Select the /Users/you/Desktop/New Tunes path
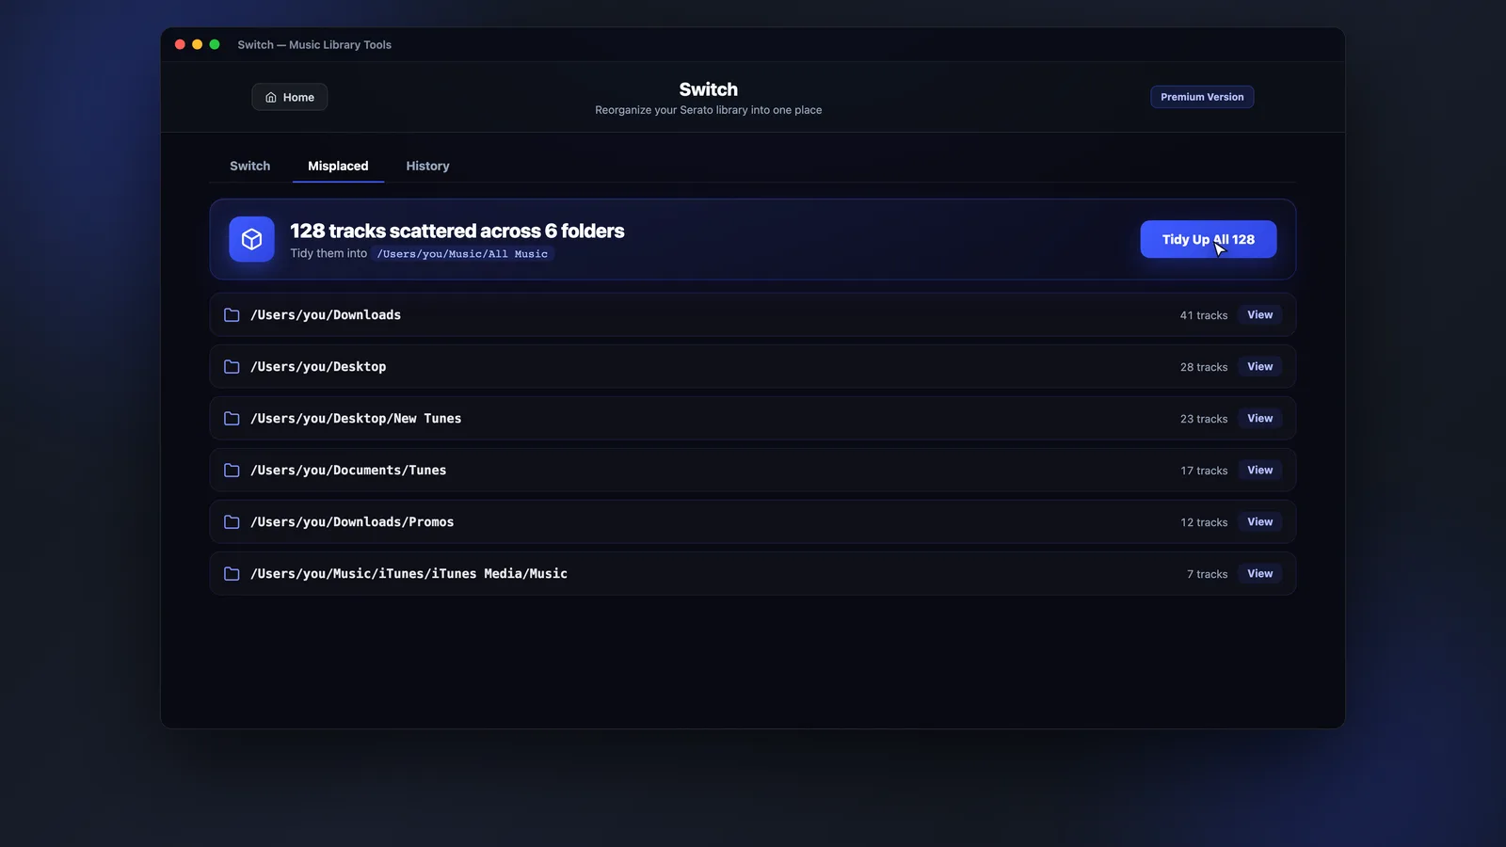This screenshot has width=1506, height=847. (x=356, y=419)
